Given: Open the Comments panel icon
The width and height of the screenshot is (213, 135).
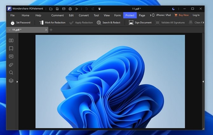Looking at the screenshot, I should pyautogui.click(x=11, y=57).
